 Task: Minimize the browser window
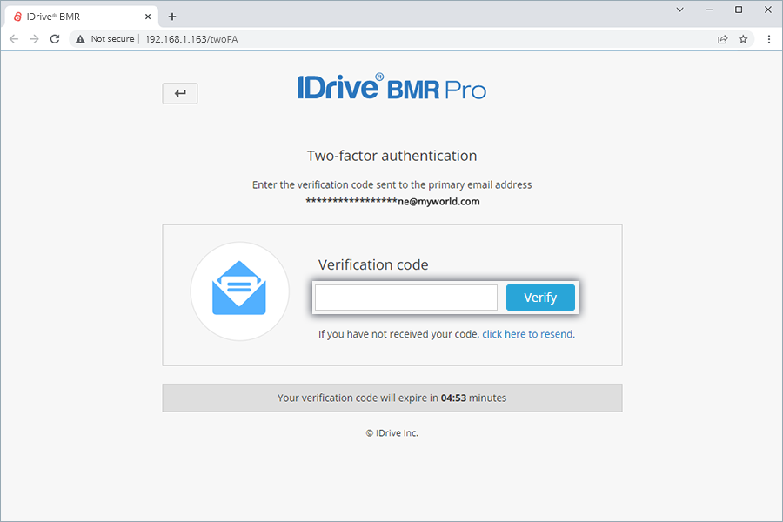pyautogui.click(x=709, y=10)
